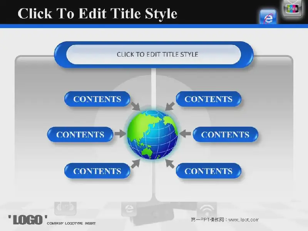Select the middle-right CONTENTS button
The height and width of the screenshot is (231, 308).
[225, 134]
